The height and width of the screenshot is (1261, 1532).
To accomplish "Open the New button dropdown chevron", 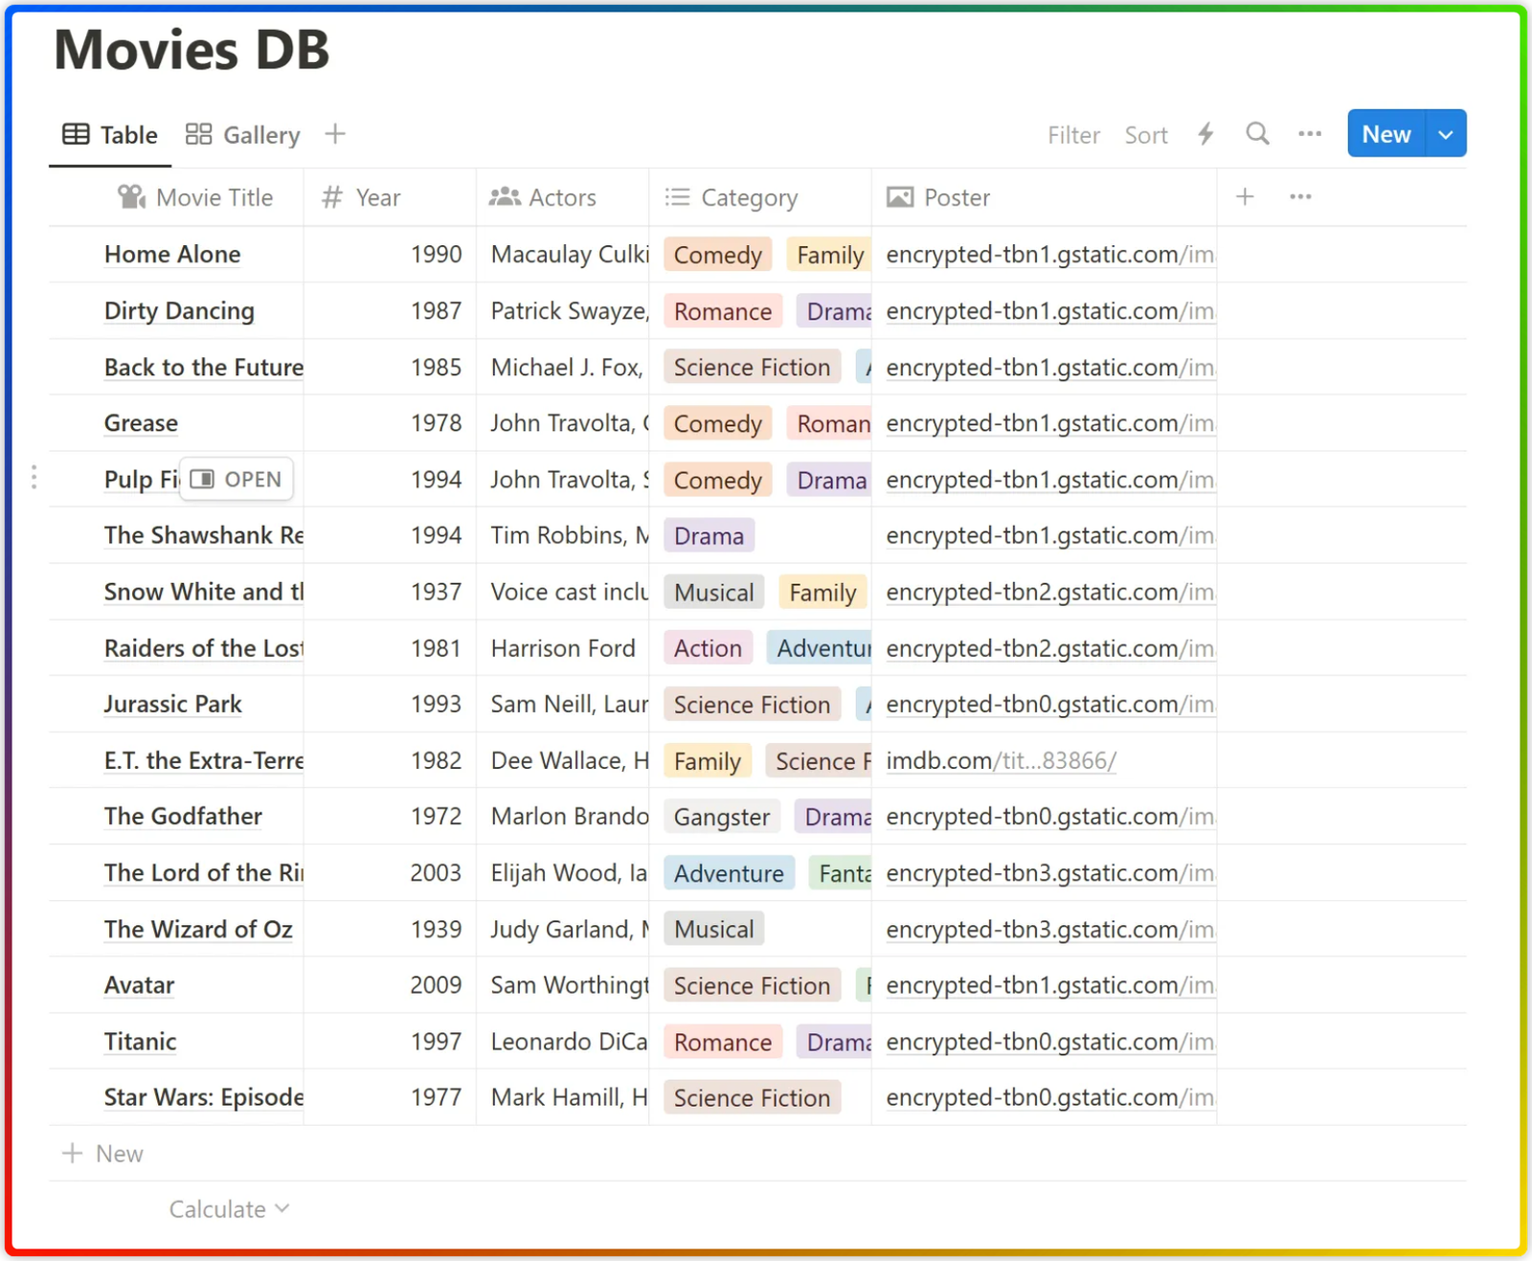I will pos(1445,134).
